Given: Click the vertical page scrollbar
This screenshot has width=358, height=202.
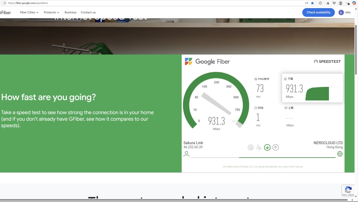Looking at the screenshot, I should [x=356, y=50].
